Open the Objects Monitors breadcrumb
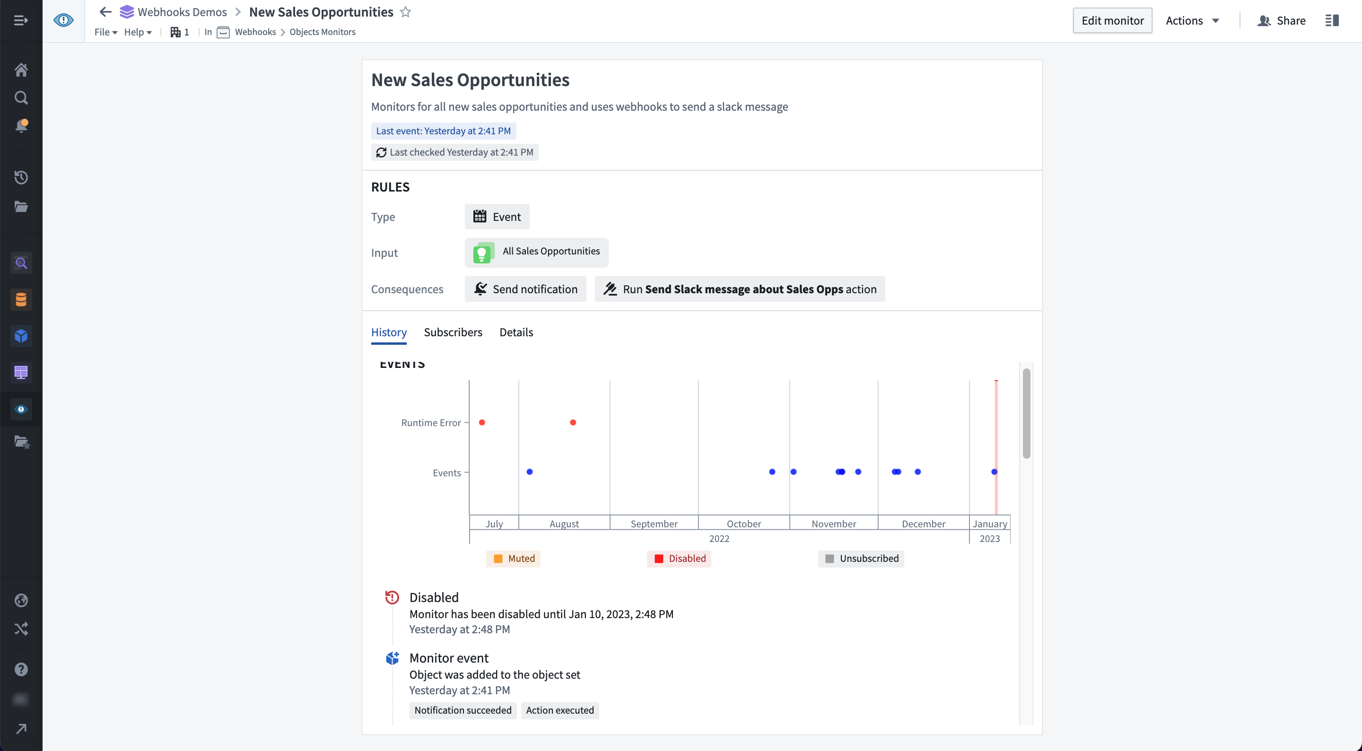Image resolution: width=1362 pixels, height=751 pixels. tap(322, 32)
